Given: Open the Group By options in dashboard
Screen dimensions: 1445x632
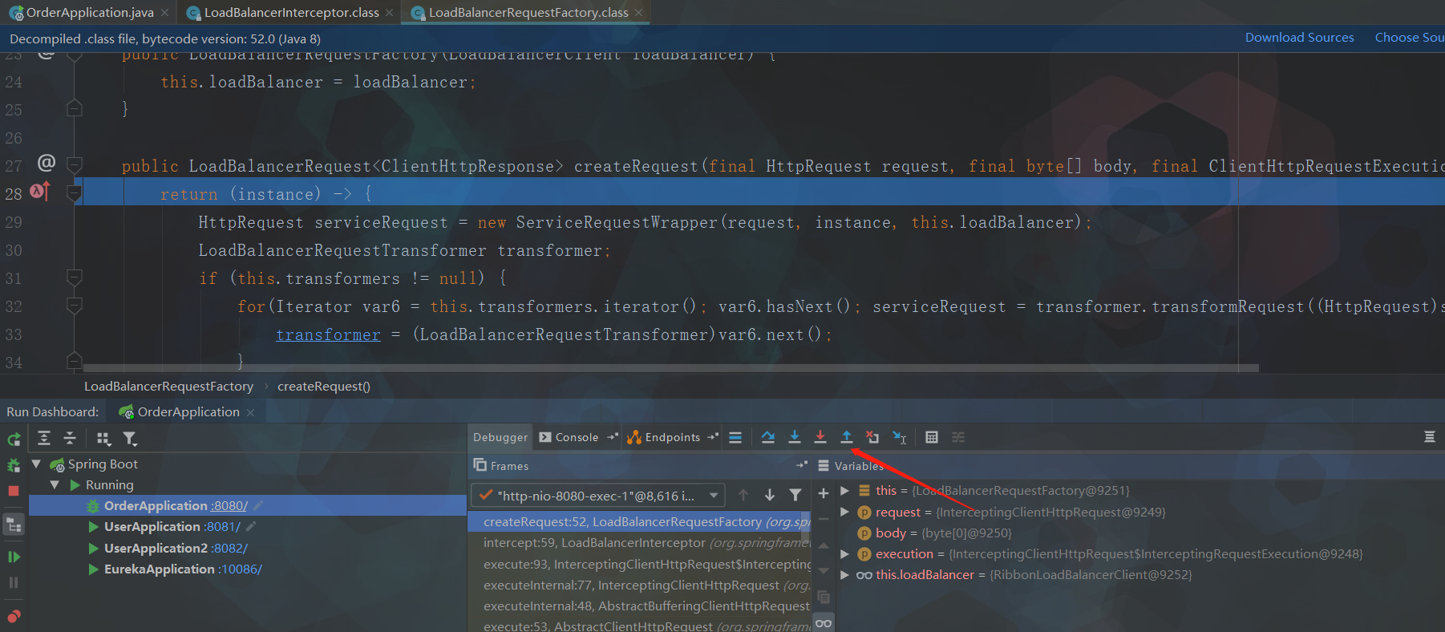Looking at the screenshot, I should (x=103, y=439).
